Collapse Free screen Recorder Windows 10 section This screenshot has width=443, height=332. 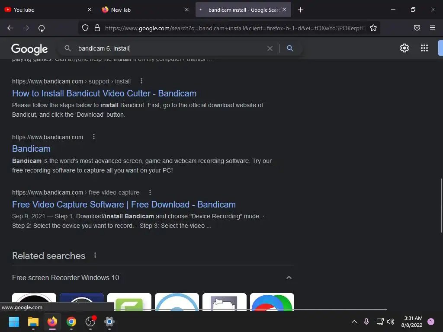click(x=289, y=278)
